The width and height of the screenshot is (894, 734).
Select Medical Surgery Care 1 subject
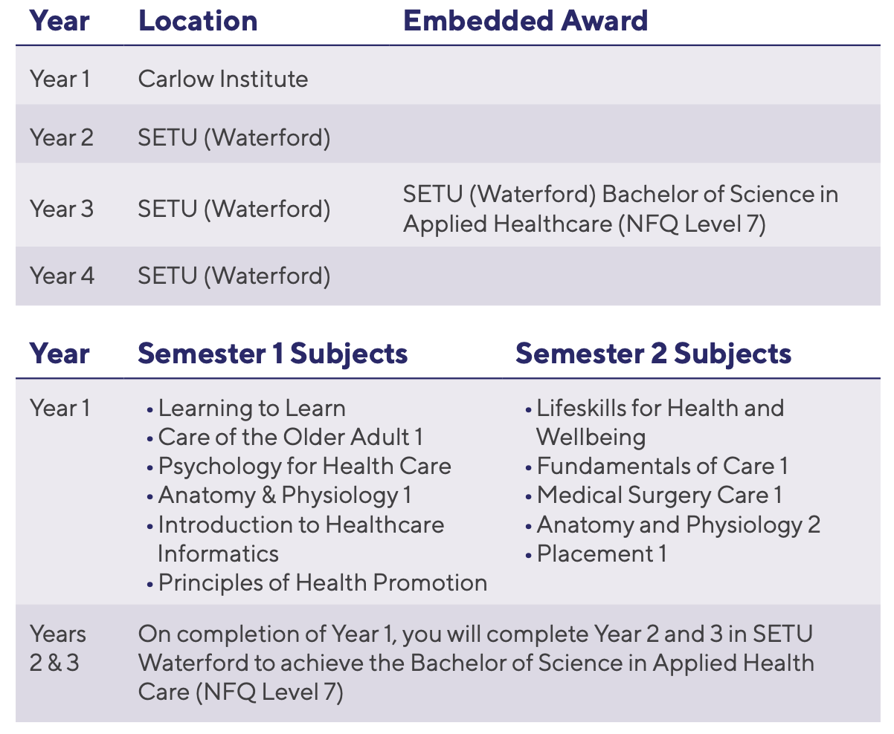(x=659, y=496)
